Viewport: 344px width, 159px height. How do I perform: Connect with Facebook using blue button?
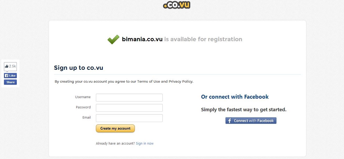point(251,121)
